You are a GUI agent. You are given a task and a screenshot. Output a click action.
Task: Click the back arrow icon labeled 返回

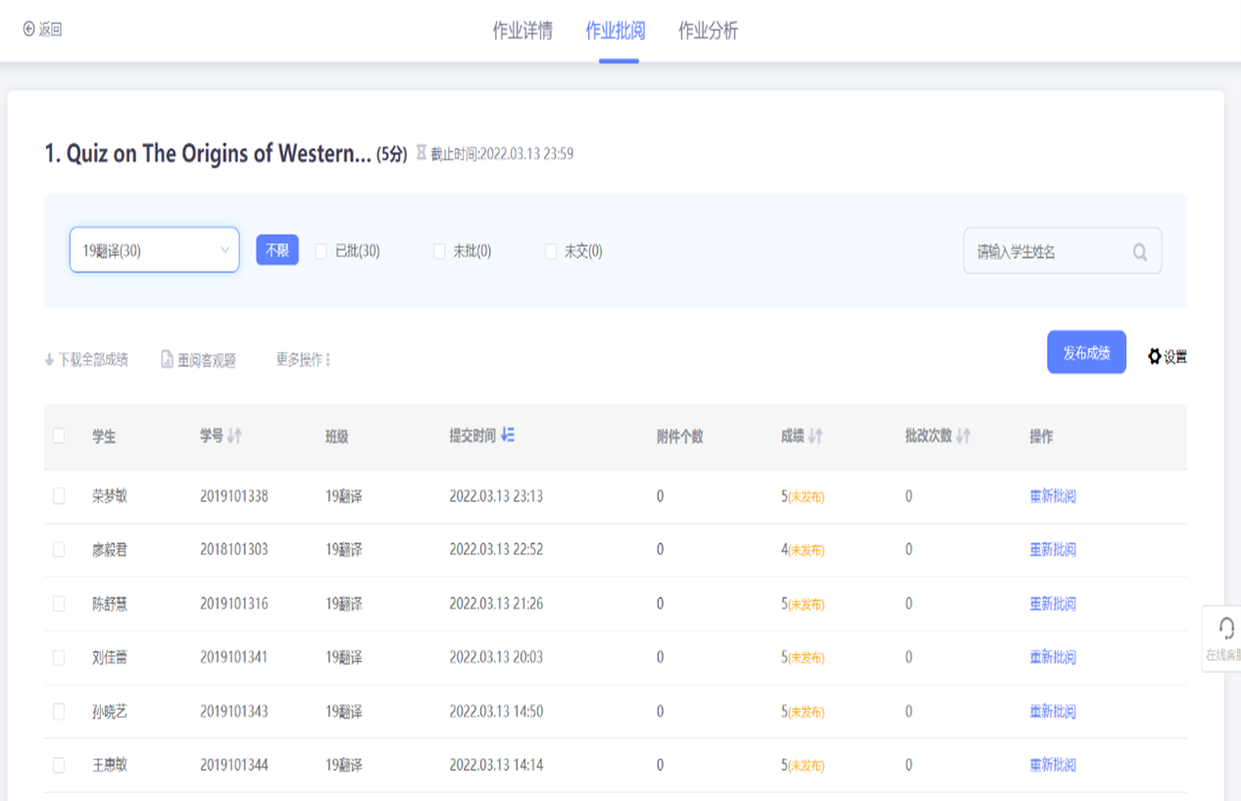click(28, 29)
